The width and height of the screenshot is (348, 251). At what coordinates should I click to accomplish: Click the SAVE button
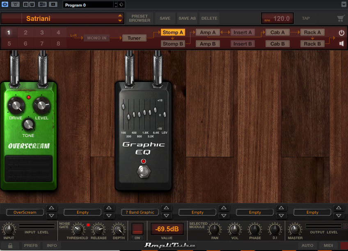pyautogui.click(x=165, y=18)
